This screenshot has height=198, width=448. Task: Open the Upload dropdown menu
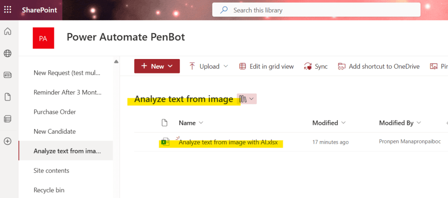click(x=209, y=66)
